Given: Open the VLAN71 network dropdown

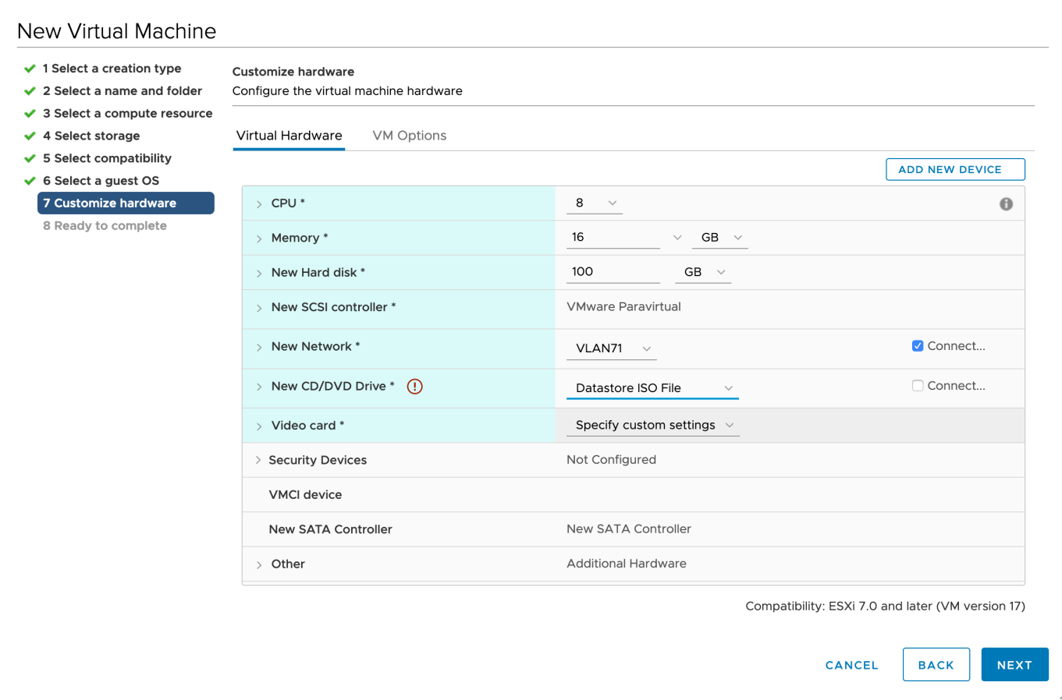Looking at the screenshot, I should 611,348.
